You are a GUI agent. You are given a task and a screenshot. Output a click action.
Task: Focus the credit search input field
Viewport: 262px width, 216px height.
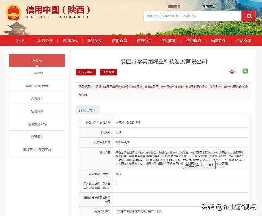(x=193, y=16)
